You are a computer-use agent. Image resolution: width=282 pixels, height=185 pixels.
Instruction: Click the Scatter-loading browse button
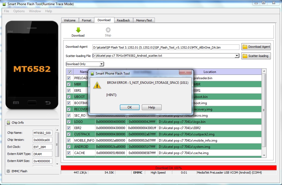256,56
